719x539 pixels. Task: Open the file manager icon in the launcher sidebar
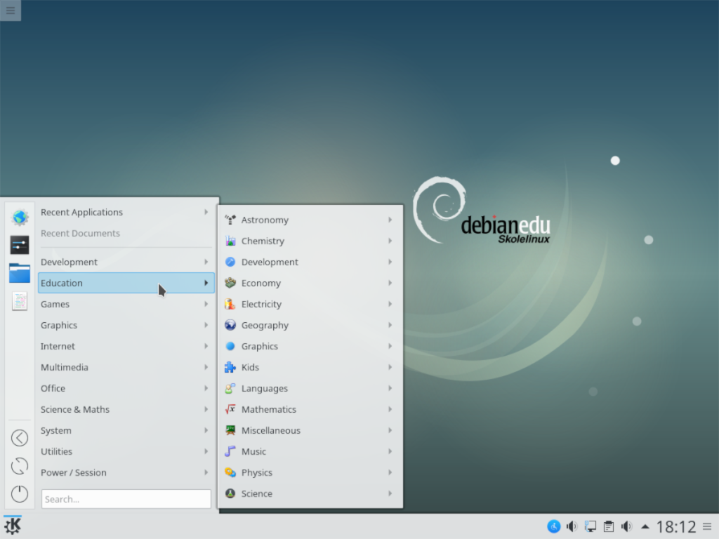click(x=19, y=272)
